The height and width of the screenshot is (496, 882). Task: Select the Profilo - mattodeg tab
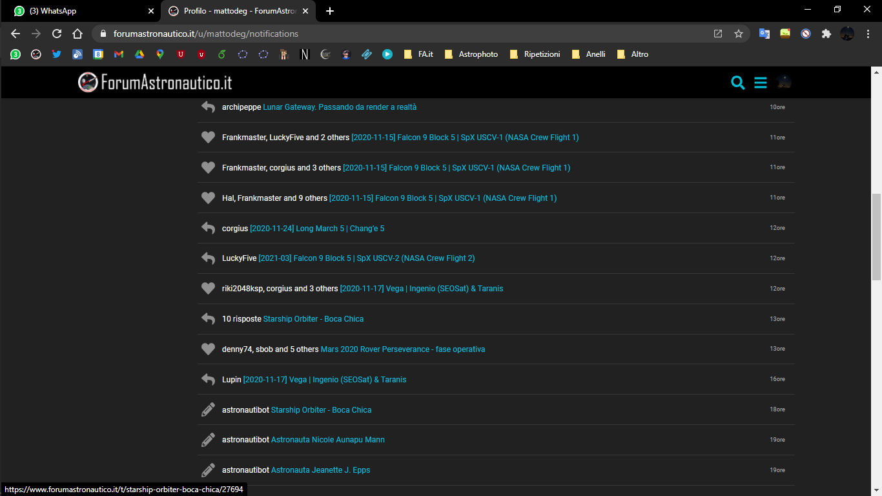239,11
